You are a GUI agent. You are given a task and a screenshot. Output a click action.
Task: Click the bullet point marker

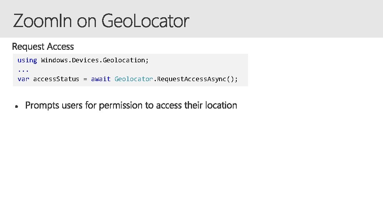tap(17, 106)
